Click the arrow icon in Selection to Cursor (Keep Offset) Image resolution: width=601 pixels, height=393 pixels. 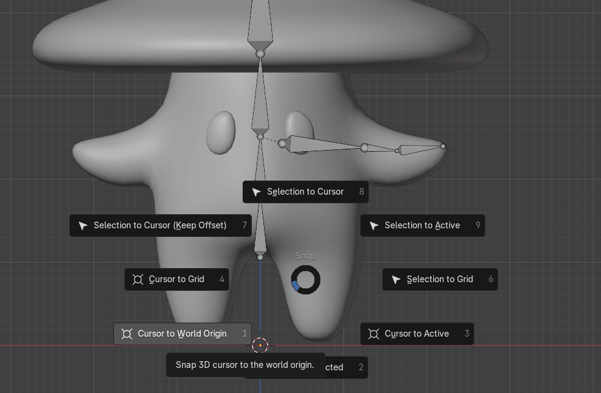click(83, 226)
